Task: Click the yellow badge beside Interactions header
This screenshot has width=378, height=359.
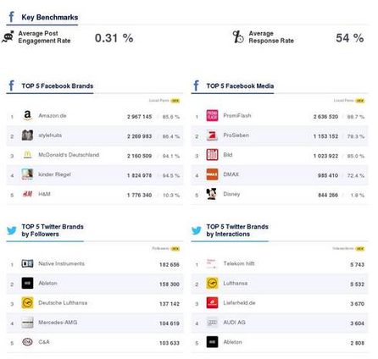Action: [360, 249]
